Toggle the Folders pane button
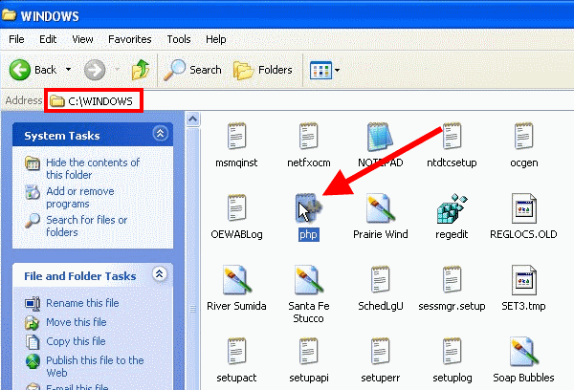 (x=262, y=70)
